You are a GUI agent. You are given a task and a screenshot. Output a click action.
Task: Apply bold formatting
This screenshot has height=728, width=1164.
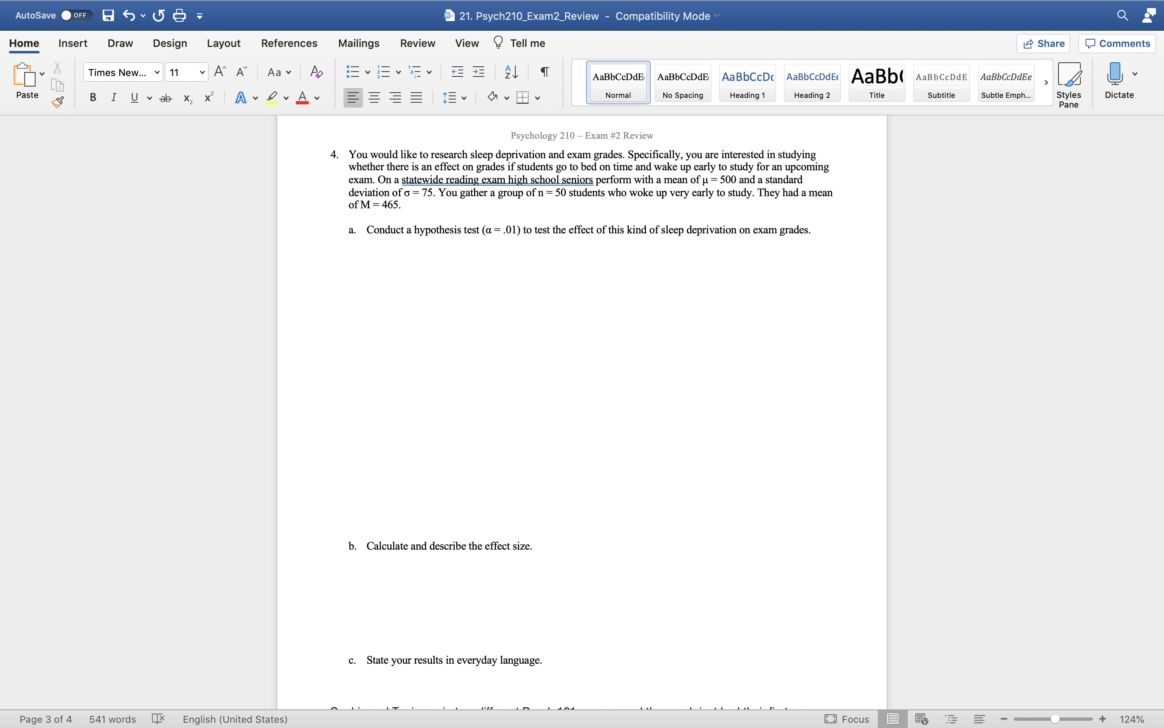[x=93, y=97]
